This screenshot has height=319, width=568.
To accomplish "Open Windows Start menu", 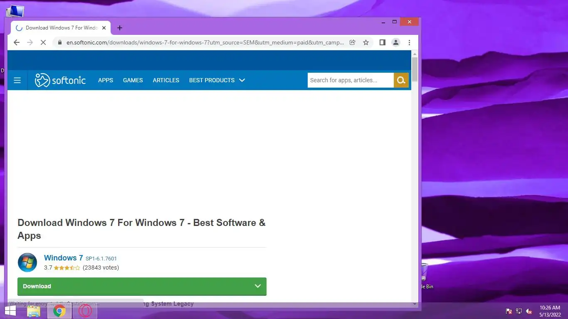I will pyautogui.click(x=10, y=311).
